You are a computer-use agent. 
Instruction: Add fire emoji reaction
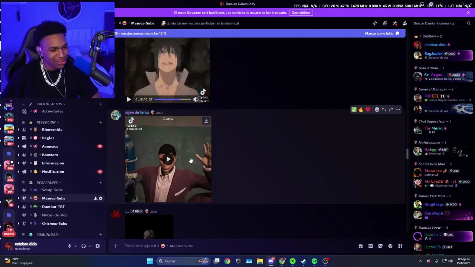pyautogui.click(x=361, y=109)
